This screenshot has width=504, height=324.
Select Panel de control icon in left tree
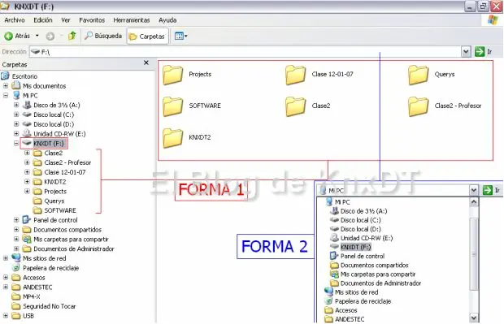pos(27,220)
